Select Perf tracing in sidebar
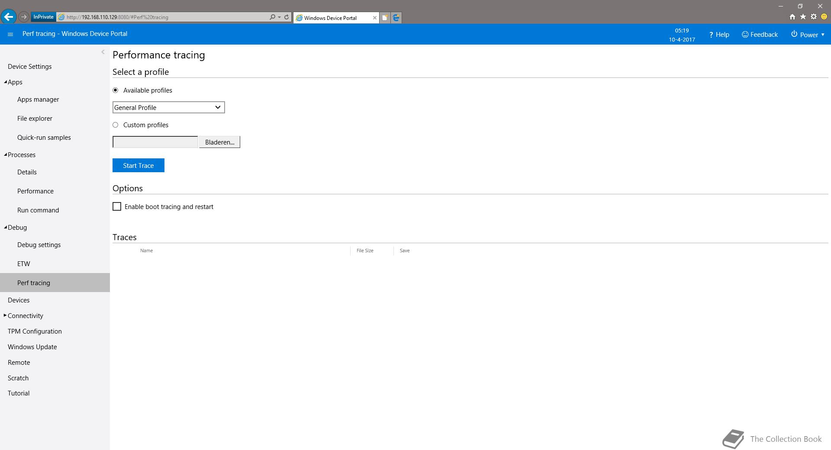 point(55,283)
